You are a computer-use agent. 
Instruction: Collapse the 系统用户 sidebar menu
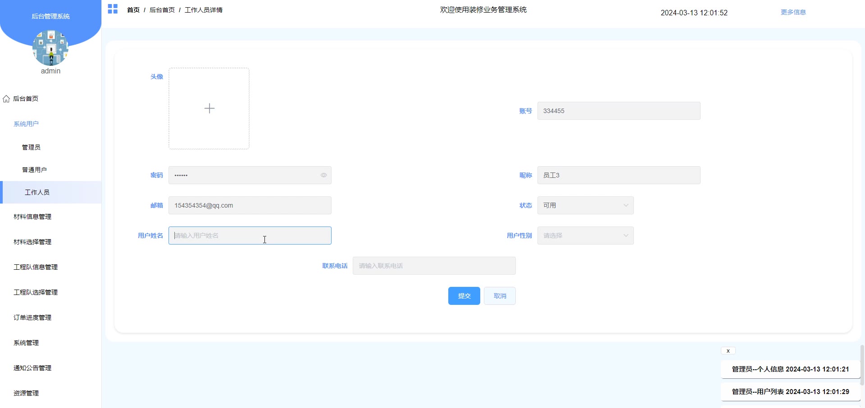click(50, 124)
